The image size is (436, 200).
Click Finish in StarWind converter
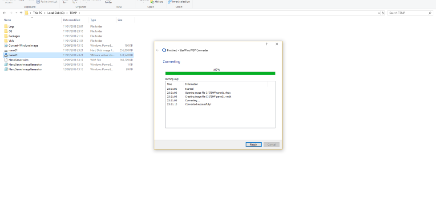pyautogui.click(x=253, y=144)
